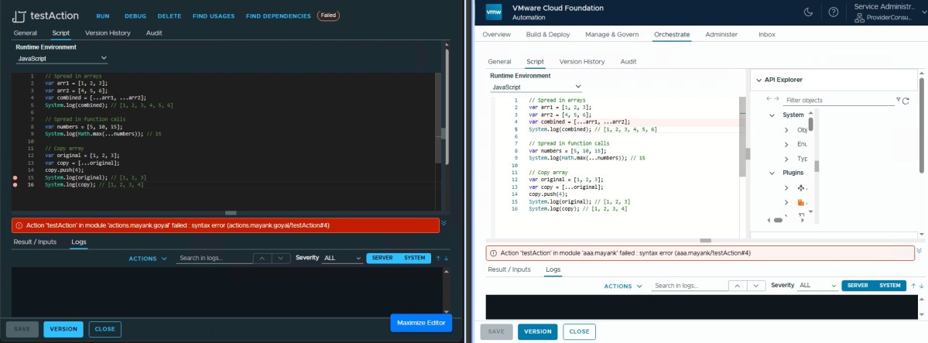Click Search in logs field in the dark window
The height and width of the screenshot is (343, 928).
pyautogui.click(x=215, y=259)
